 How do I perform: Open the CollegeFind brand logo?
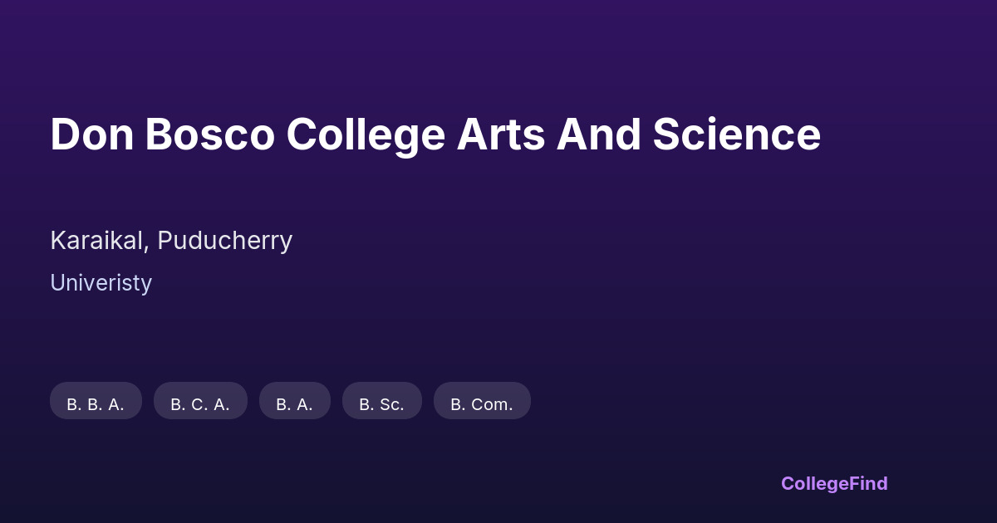[x=833, y=483]
